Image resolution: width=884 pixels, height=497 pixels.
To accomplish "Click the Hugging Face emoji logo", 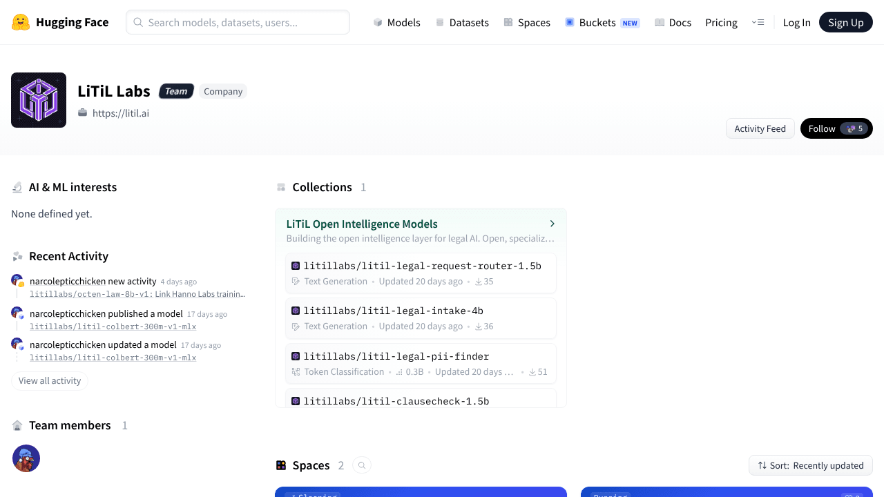I will (21, 22).
